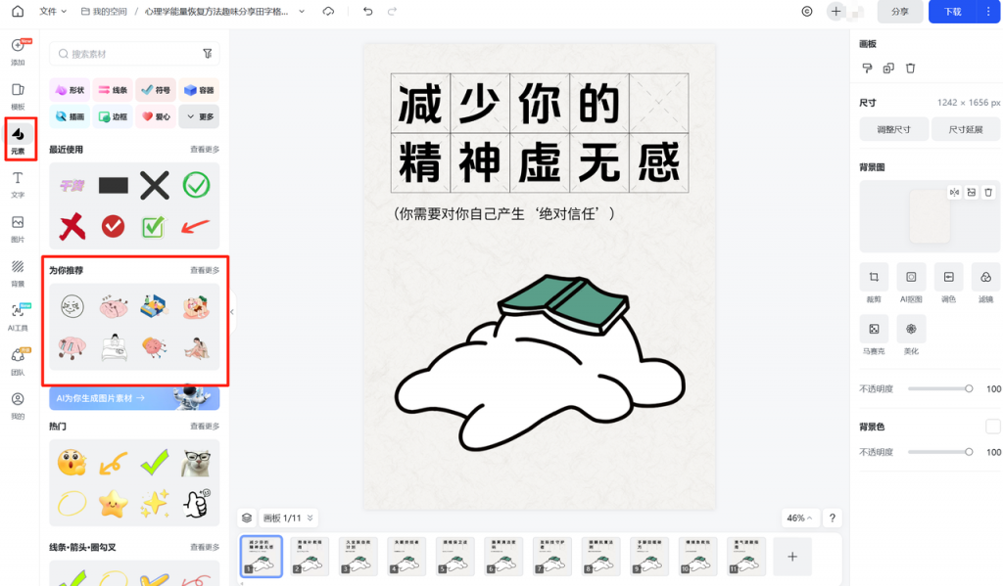Screen dimensions: 1003x586
Task: Add a new artboard with plus tile
Action: (791, 557)
